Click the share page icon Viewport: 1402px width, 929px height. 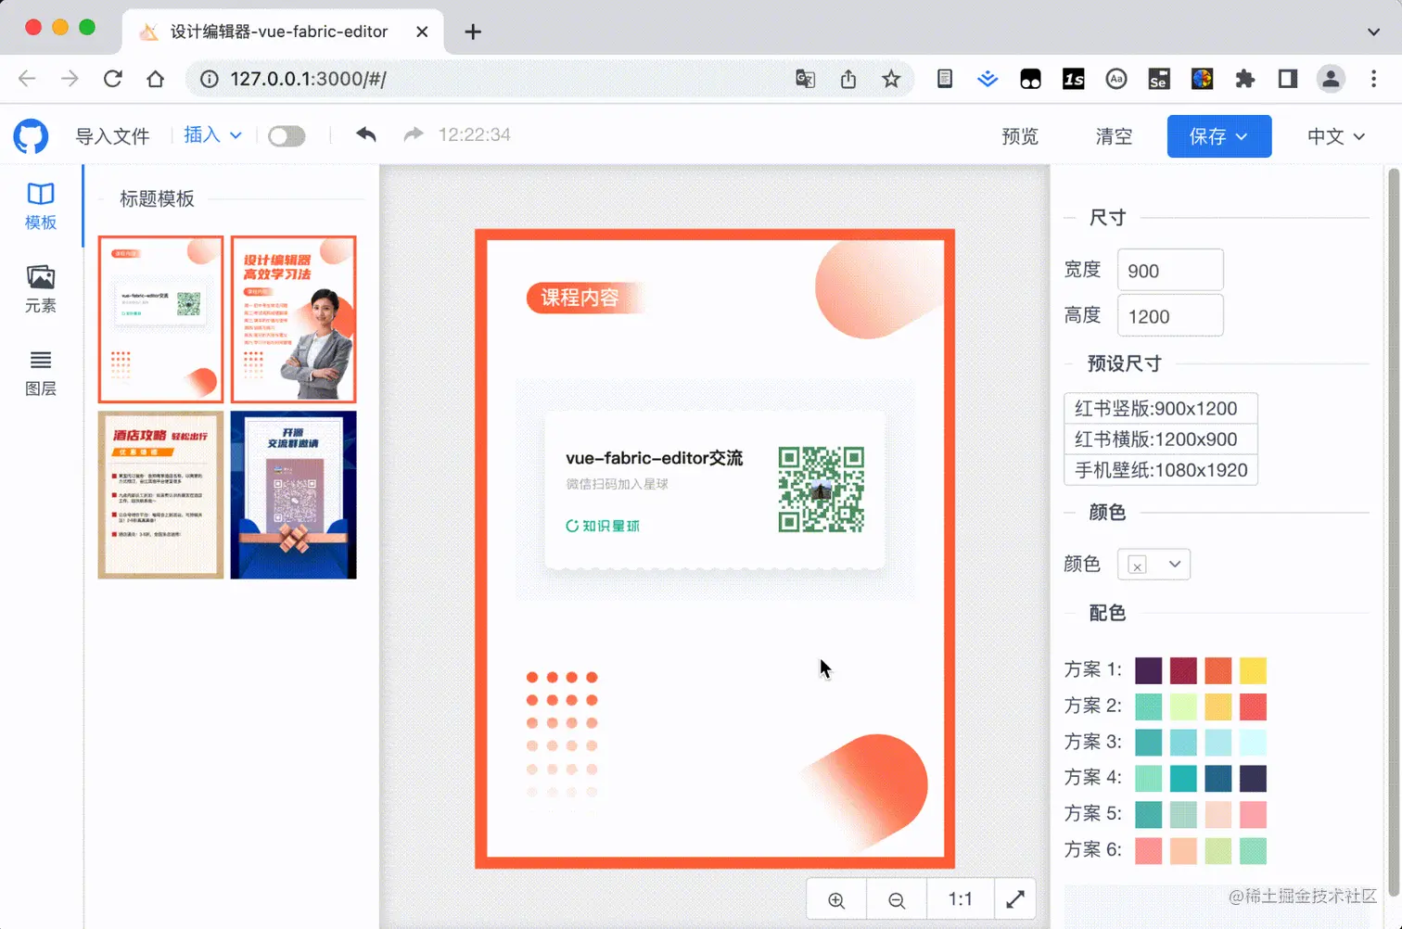[x=848, y=79]
